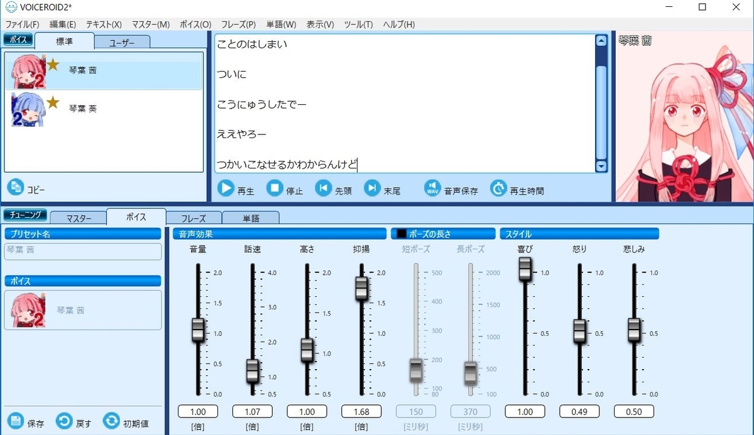Viewport: 754px width, 435px height.
Task: Click the ボイス panel label button
Action: coord(18,40)
